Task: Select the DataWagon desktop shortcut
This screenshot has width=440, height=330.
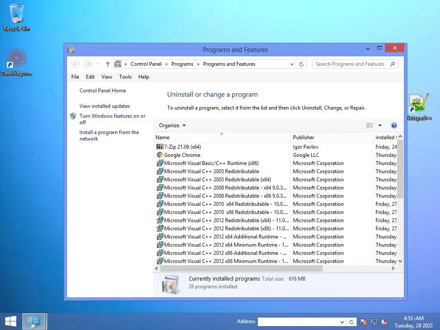Action: [17, 62]
